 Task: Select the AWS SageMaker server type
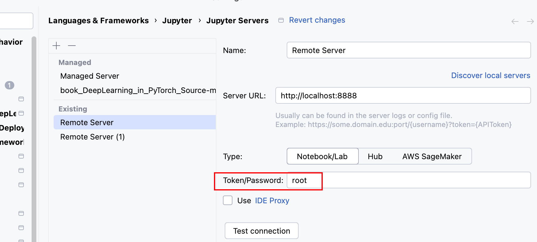(x=432, y=156)
